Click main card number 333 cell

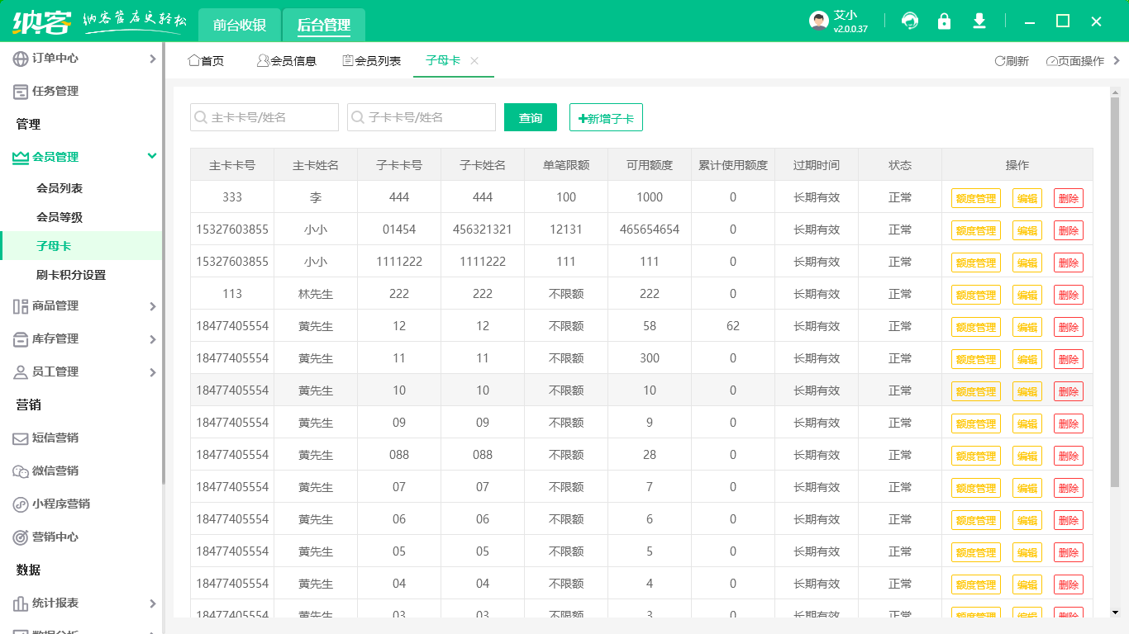tap(232, 197)
